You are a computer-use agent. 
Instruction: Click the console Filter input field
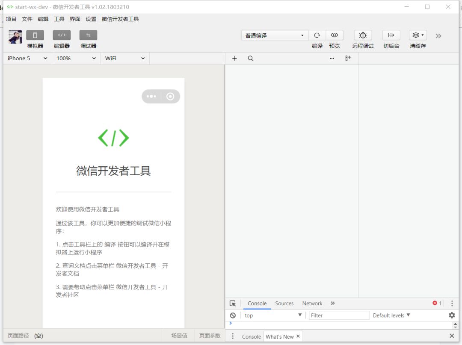pos(339,315)
